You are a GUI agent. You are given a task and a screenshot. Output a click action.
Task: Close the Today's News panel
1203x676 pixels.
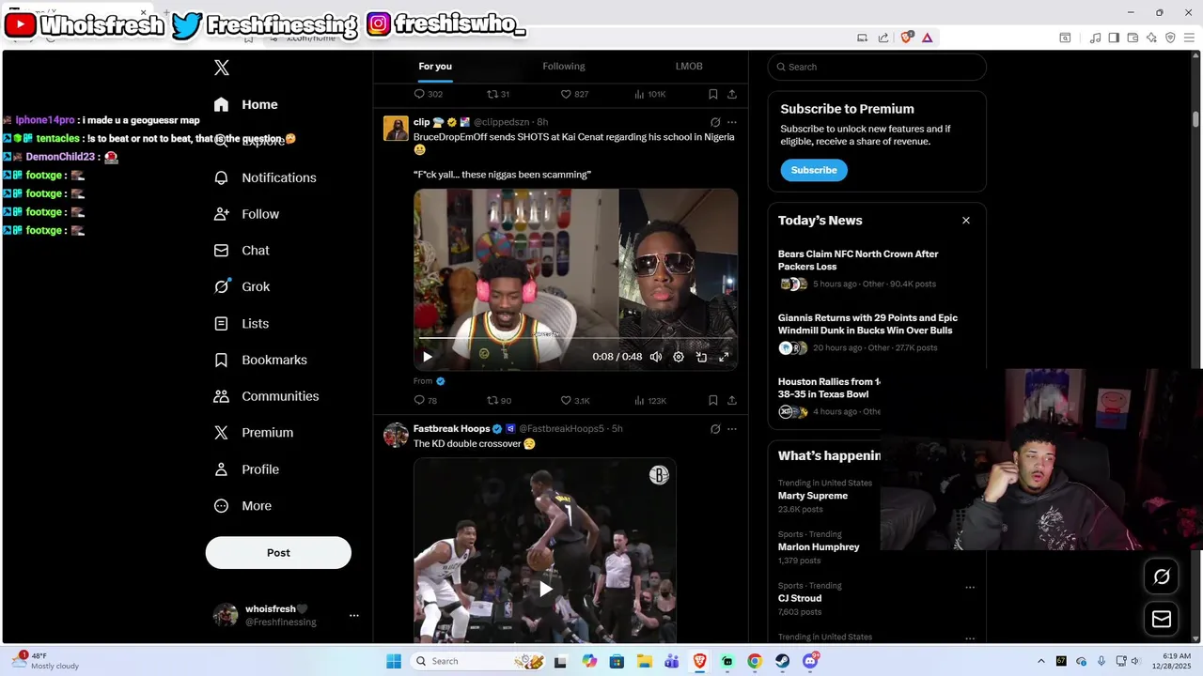(966, 221)
